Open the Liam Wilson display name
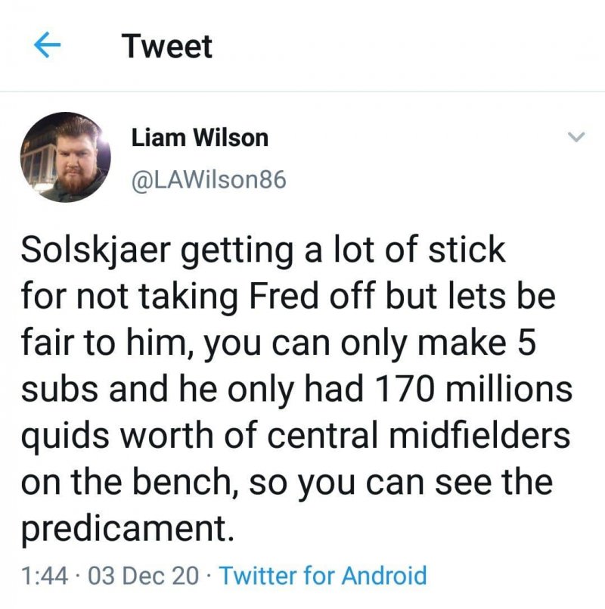 tap(200, 138)
